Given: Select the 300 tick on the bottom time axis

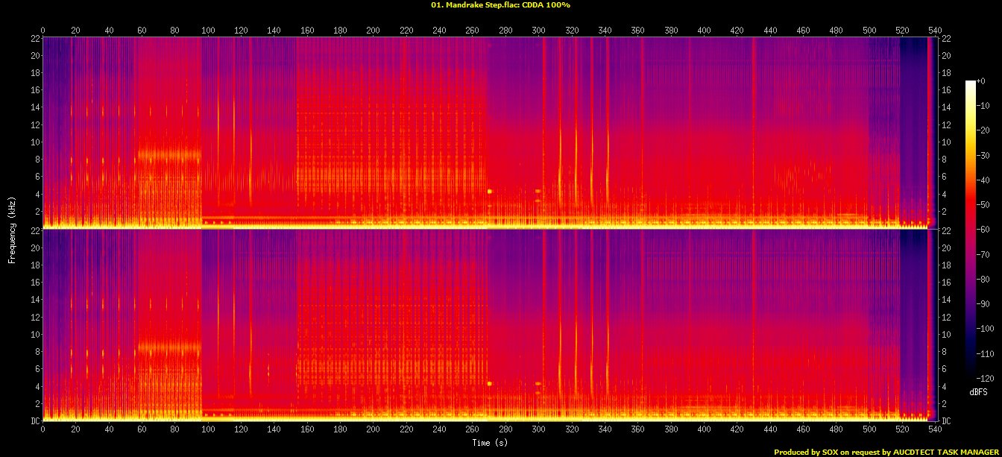Looking at the screenshot, I should tap(538, 429).
